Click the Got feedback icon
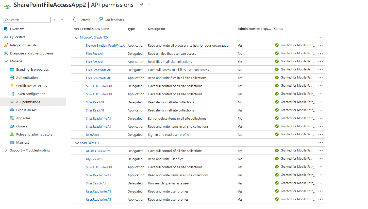Image resolution: width=368 pixels, height=209 pixels. click(x=101, y=20)
